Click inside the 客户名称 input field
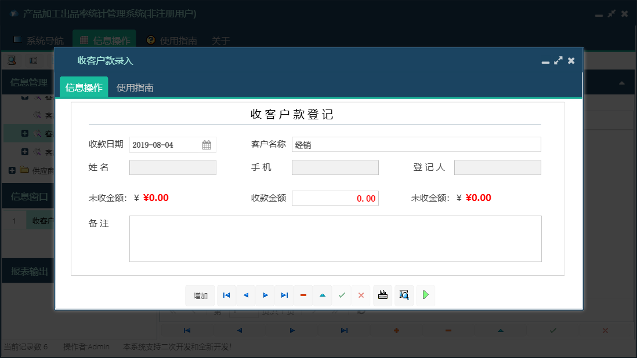Viewport: 637px width, 358px height. (x=416, y=144)
